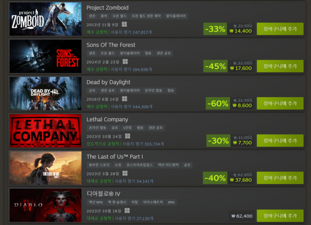
Task: Add Dead by Daylight to cart
Action: (280, 103)
